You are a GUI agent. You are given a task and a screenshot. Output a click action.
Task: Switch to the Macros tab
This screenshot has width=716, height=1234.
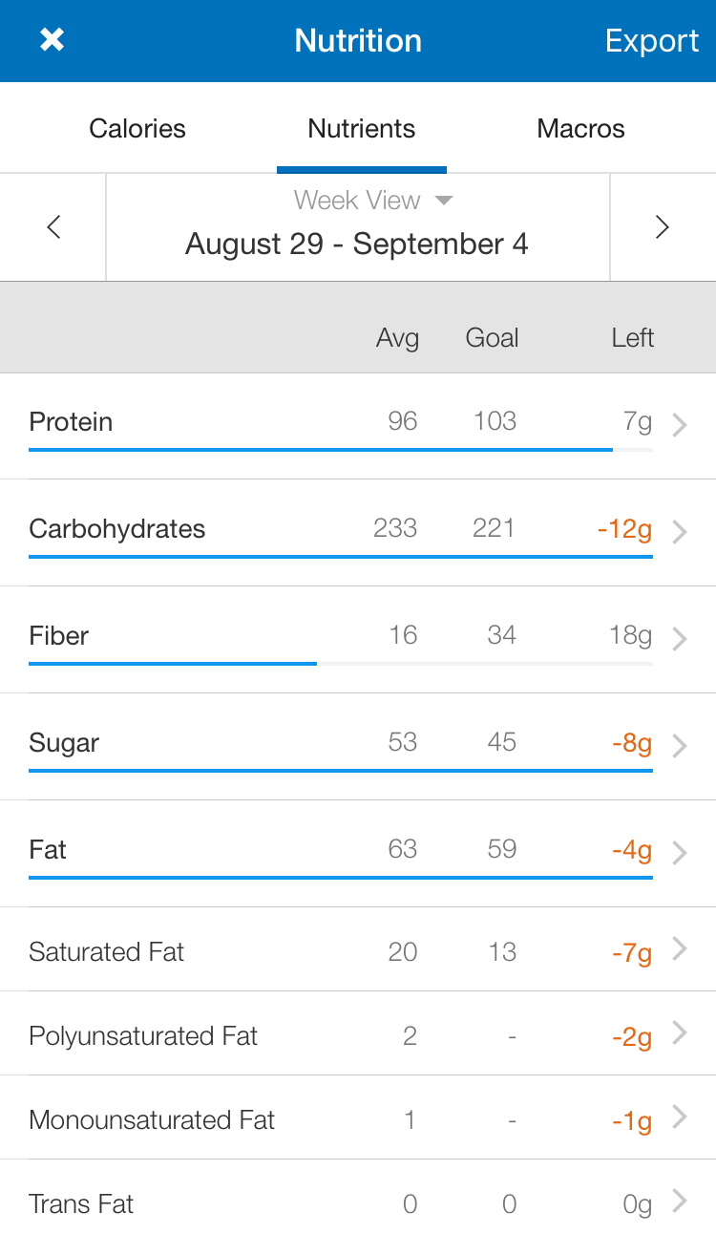pos(580,129)
